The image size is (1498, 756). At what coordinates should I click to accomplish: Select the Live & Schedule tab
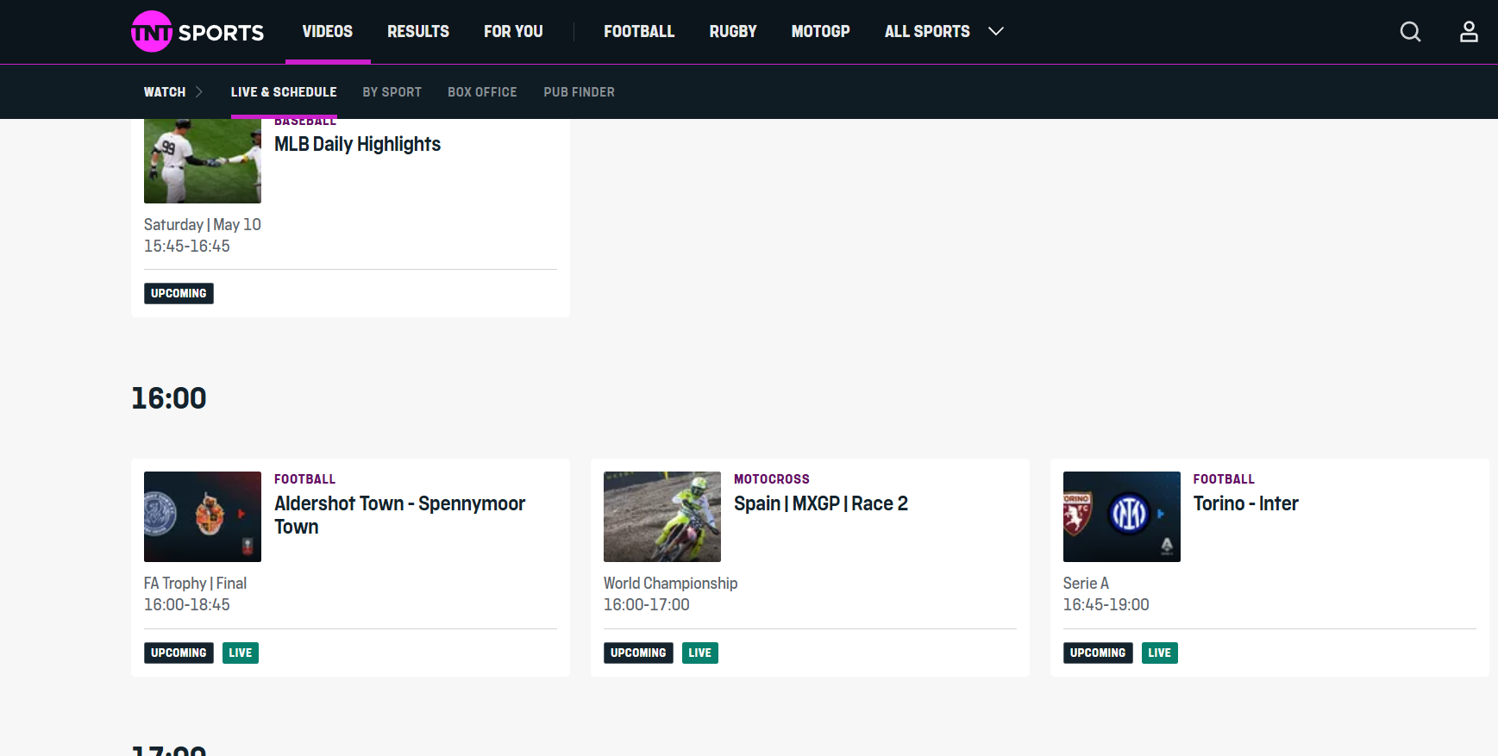point(284,91)
